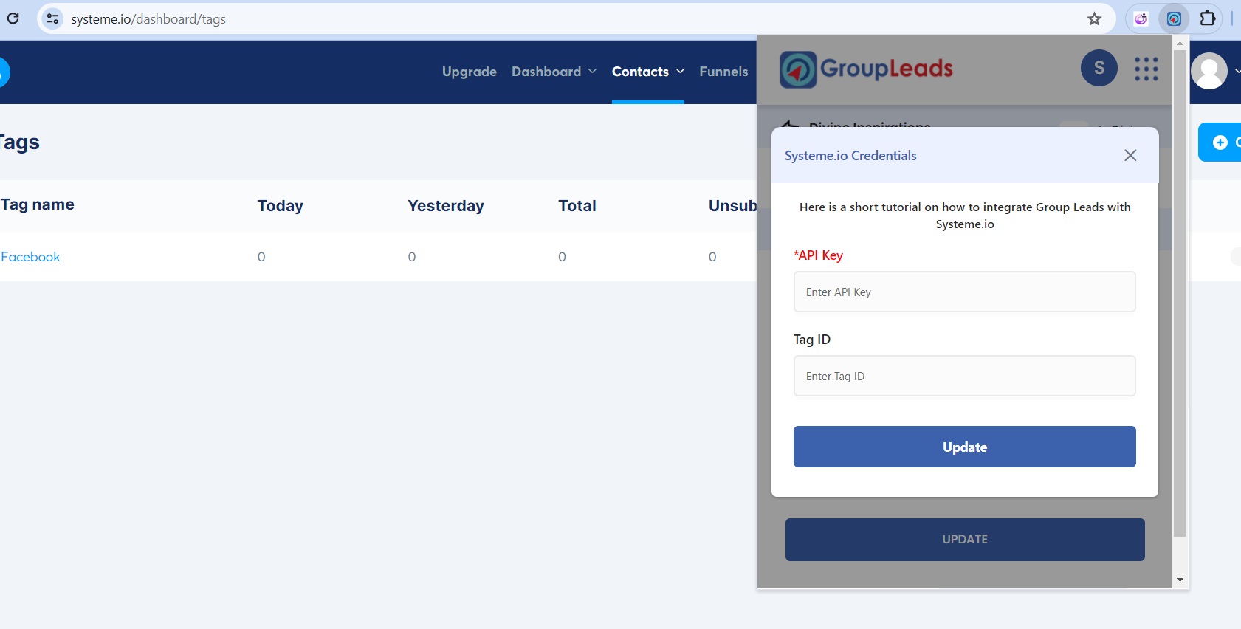1241x629 pixels.
Task: Click the 'Systeme.io Credentials' dialog title
Action: click(x=850, y=156)
